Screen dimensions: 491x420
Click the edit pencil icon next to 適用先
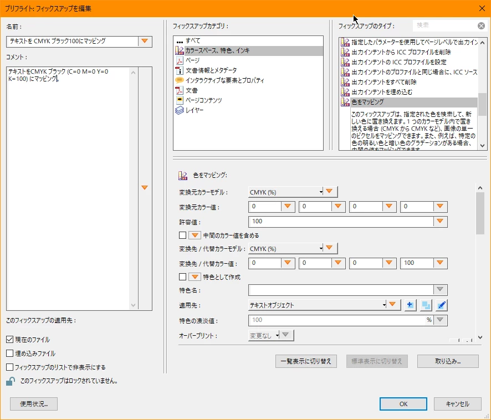tap(441, 305)
